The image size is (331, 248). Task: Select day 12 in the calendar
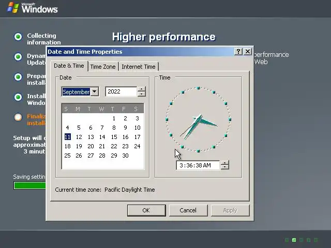(79, 137)
